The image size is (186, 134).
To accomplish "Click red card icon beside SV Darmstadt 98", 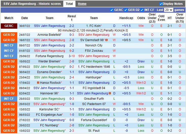I will pos(106,40).
